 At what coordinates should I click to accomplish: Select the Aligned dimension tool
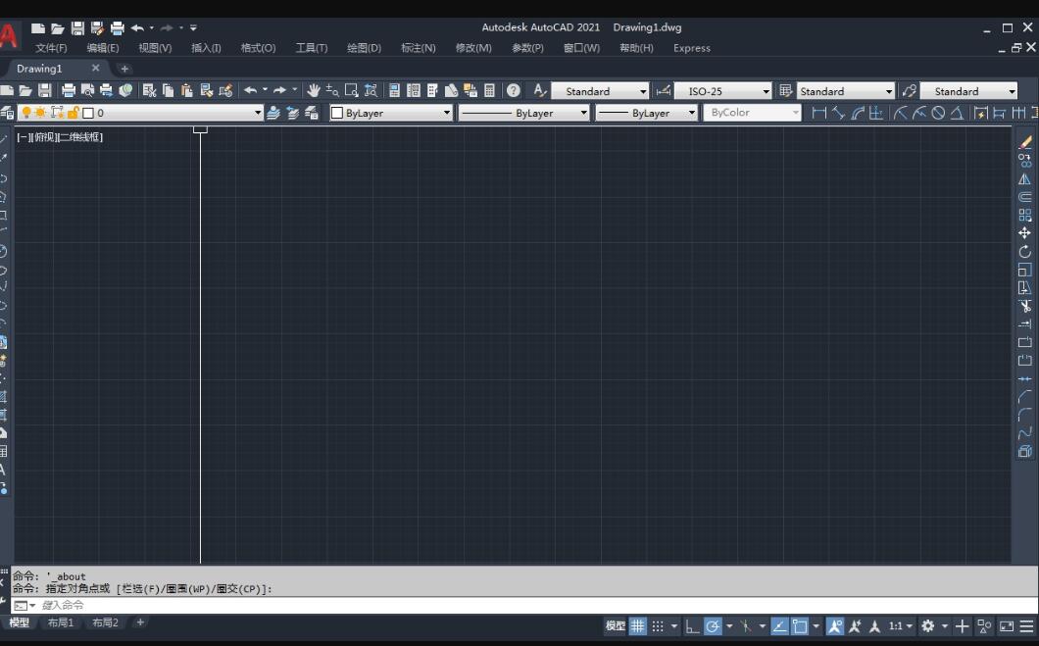click(838, 113)
